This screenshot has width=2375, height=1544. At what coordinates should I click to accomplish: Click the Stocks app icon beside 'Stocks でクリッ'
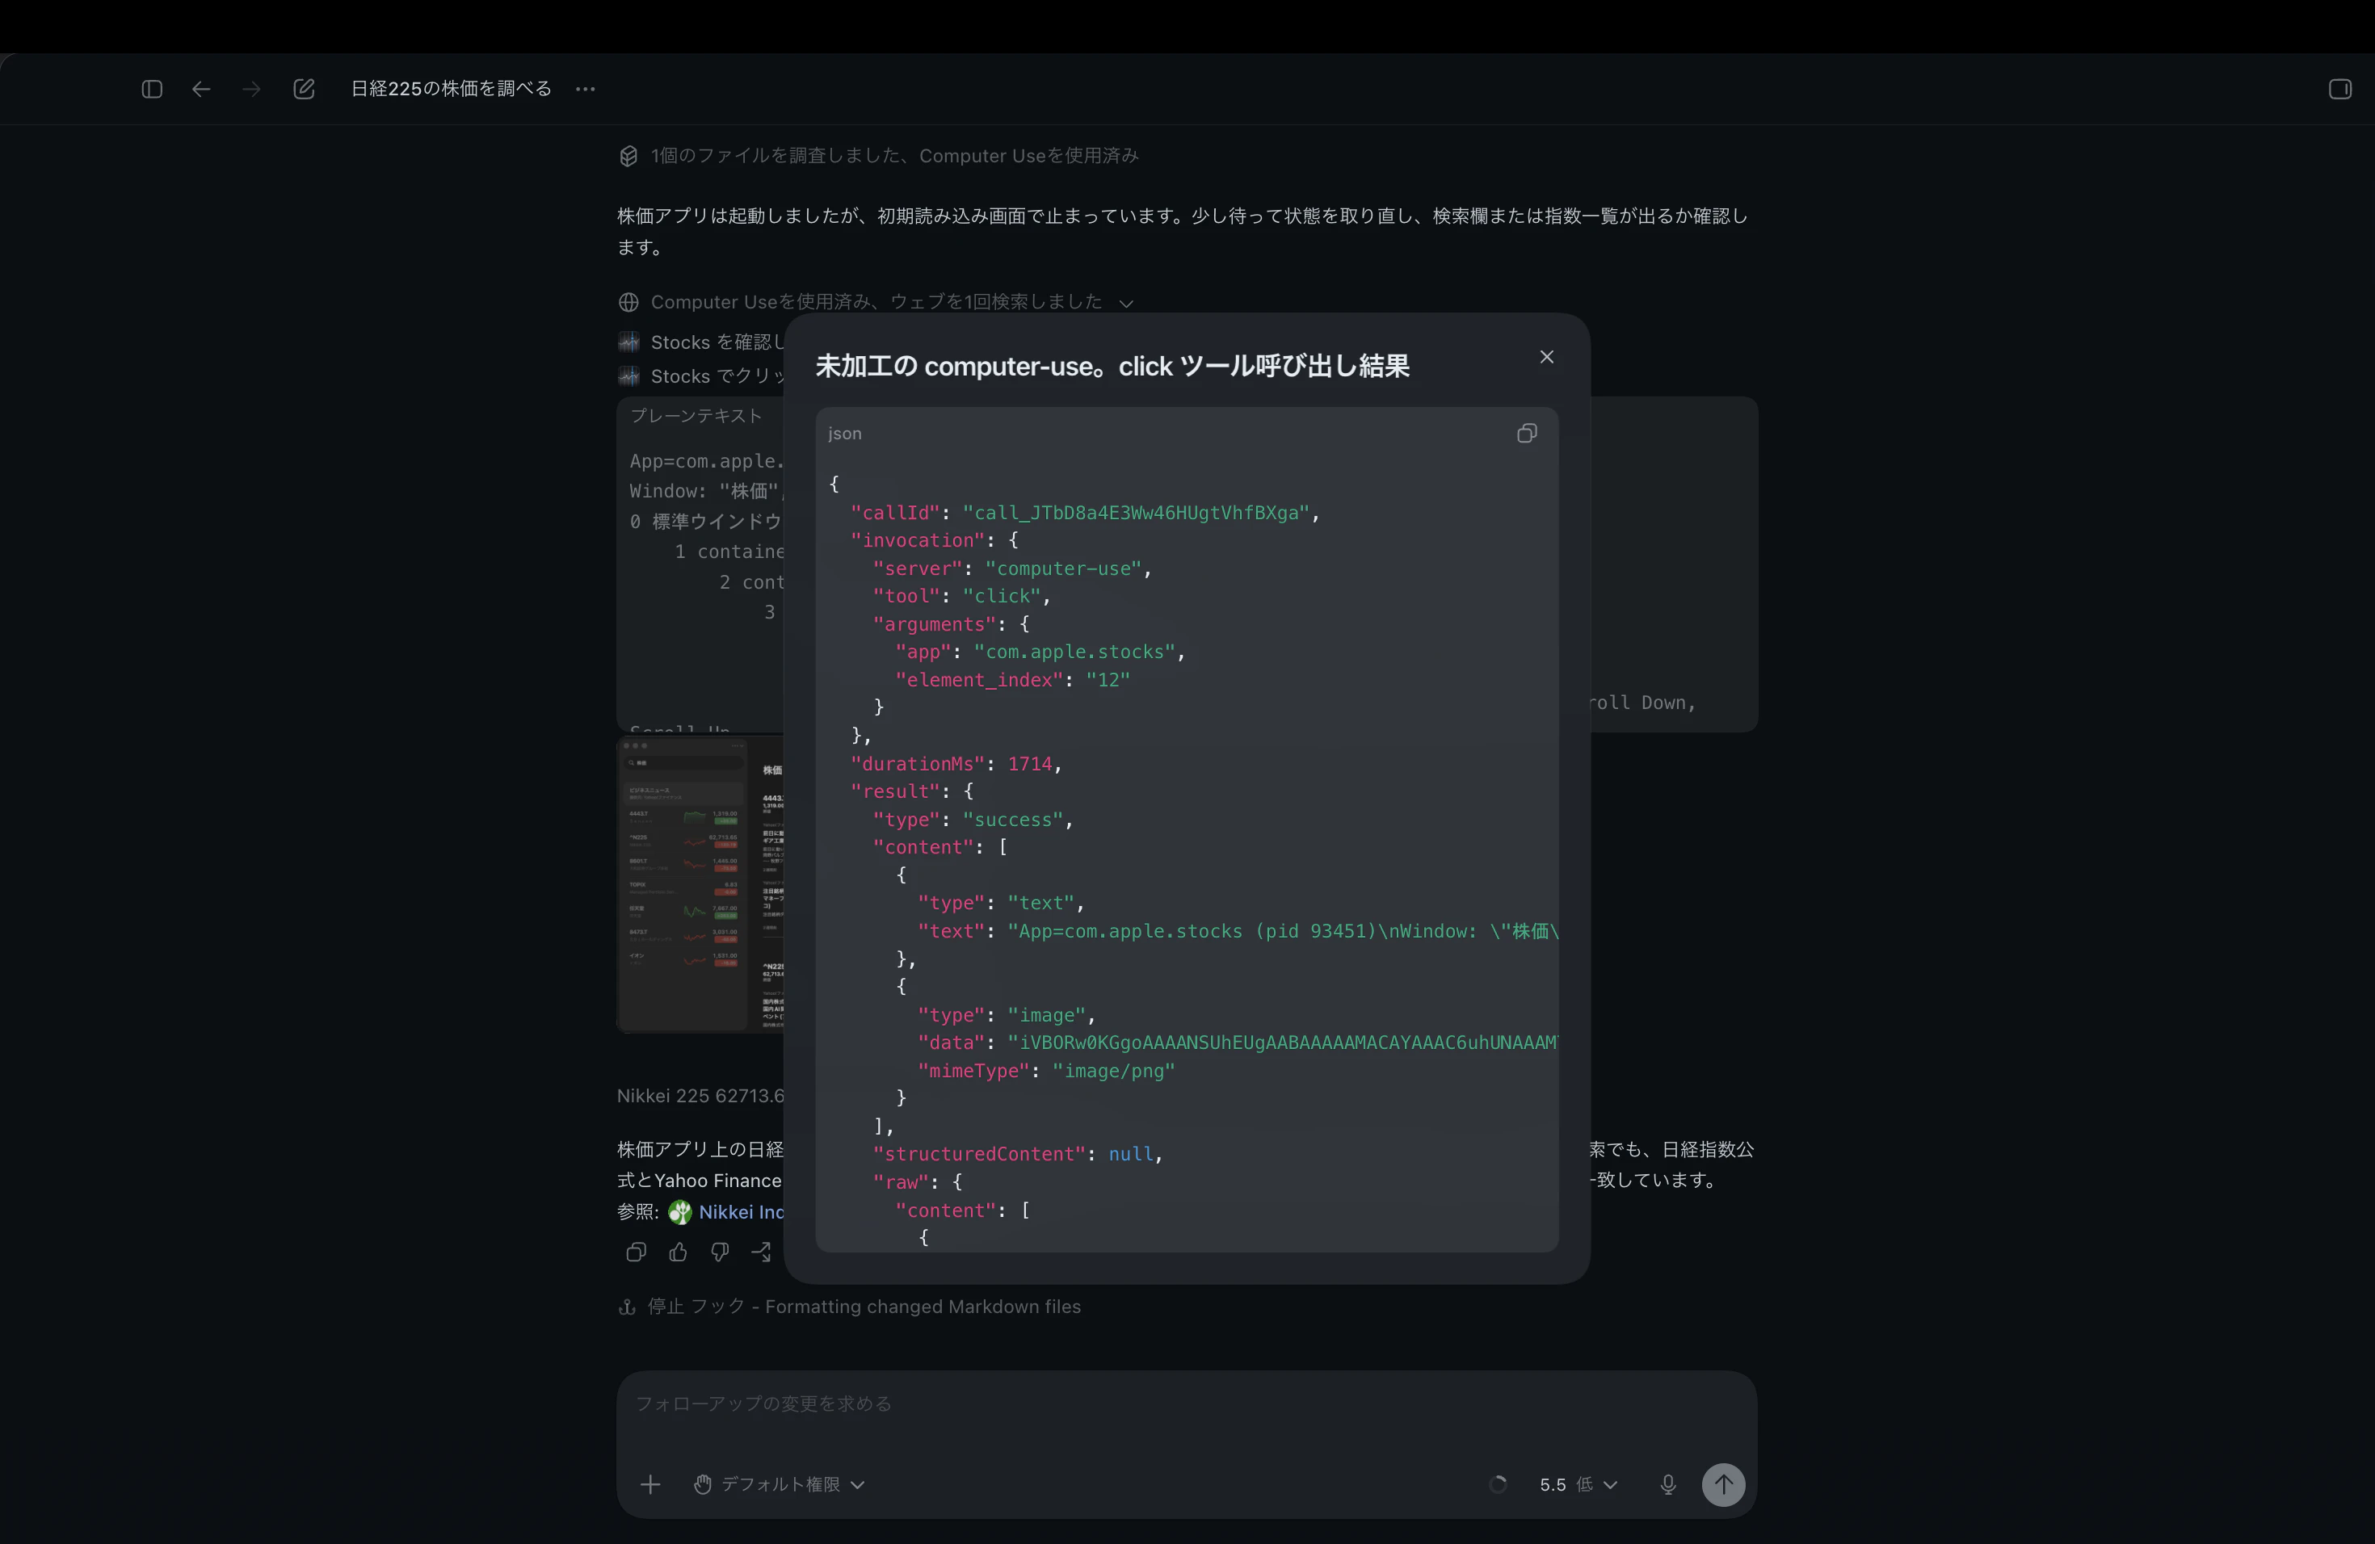click(628, 376)
